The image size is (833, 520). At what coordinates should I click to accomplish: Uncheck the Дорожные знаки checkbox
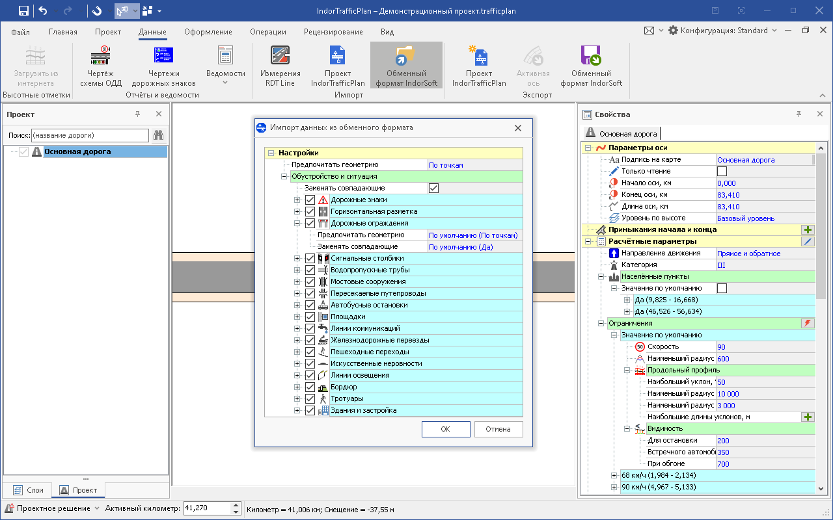pyautogui.click(x=310, y=200)
